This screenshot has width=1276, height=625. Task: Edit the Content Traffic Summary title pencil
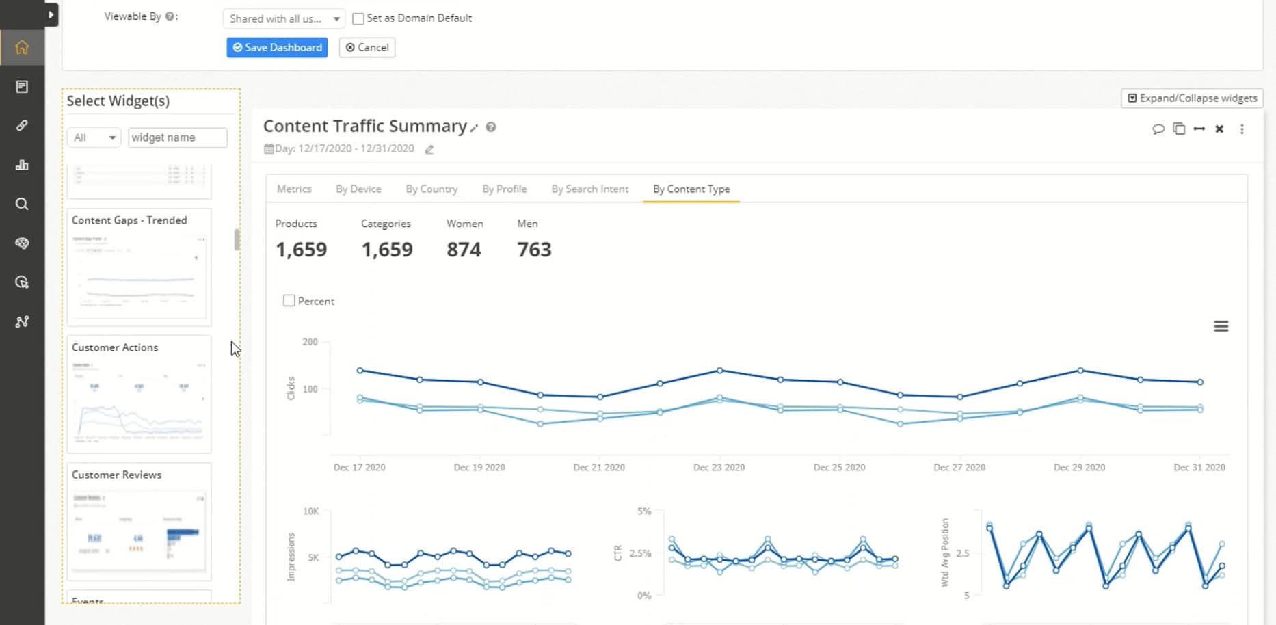point(474,128)
